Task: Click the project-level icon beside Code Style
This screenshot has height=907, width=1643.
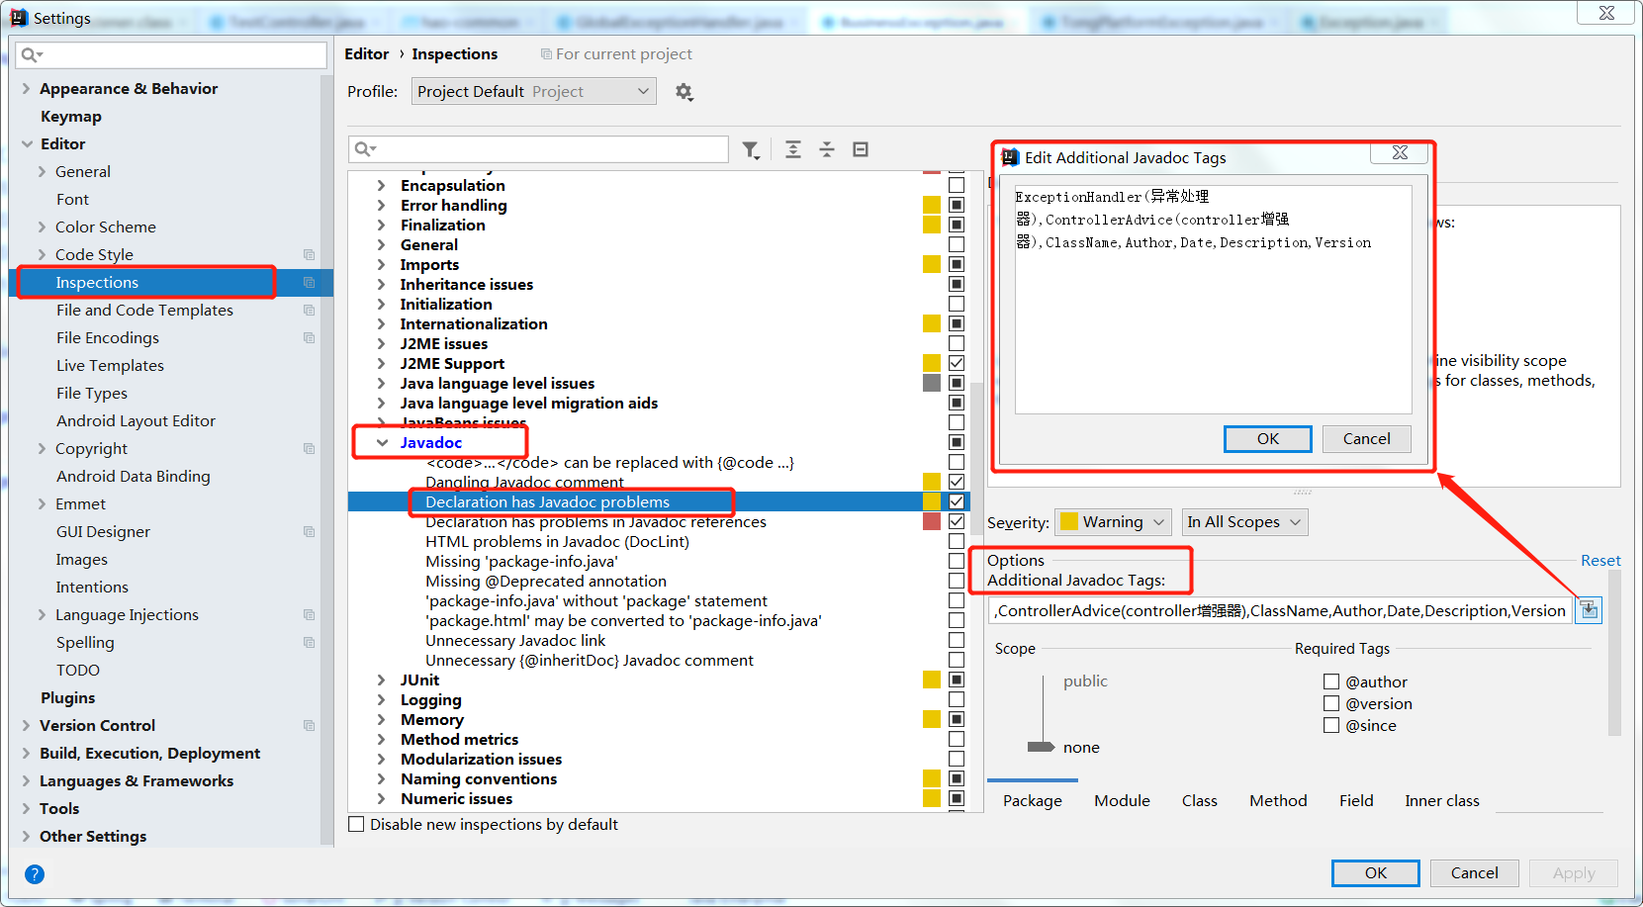Action: tap(309, 254)
